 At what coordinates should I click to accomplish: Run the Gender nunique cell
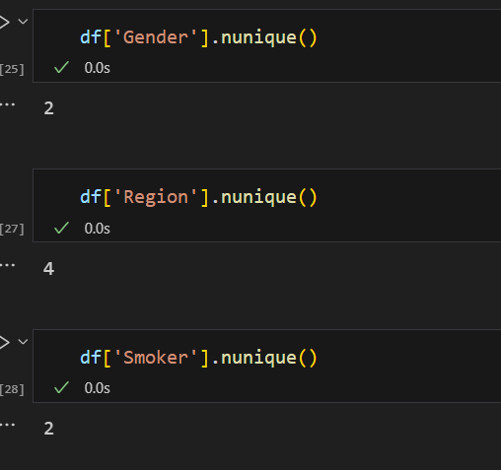coord(4,23)
